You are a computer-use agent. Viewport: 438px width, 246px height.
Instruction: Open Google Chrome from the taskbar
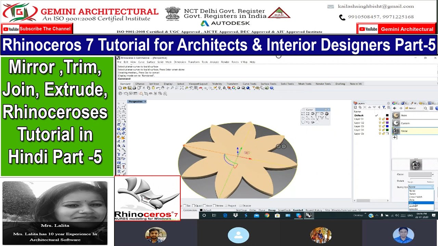(267, 215)
